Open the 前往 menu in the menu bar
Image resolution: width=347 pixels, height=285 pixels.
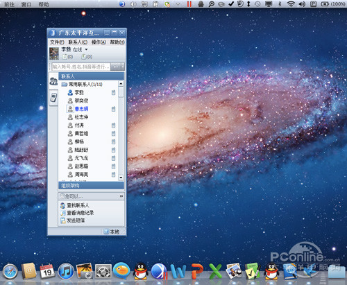click(9, 4)
